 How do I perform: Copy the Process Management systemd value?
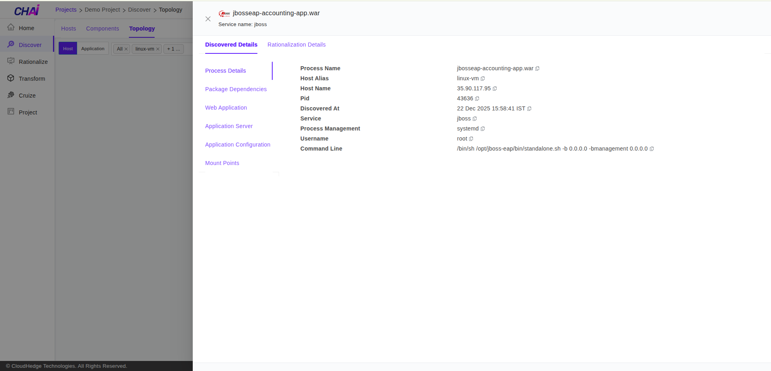pyautogui.click(x=483, y=129)
